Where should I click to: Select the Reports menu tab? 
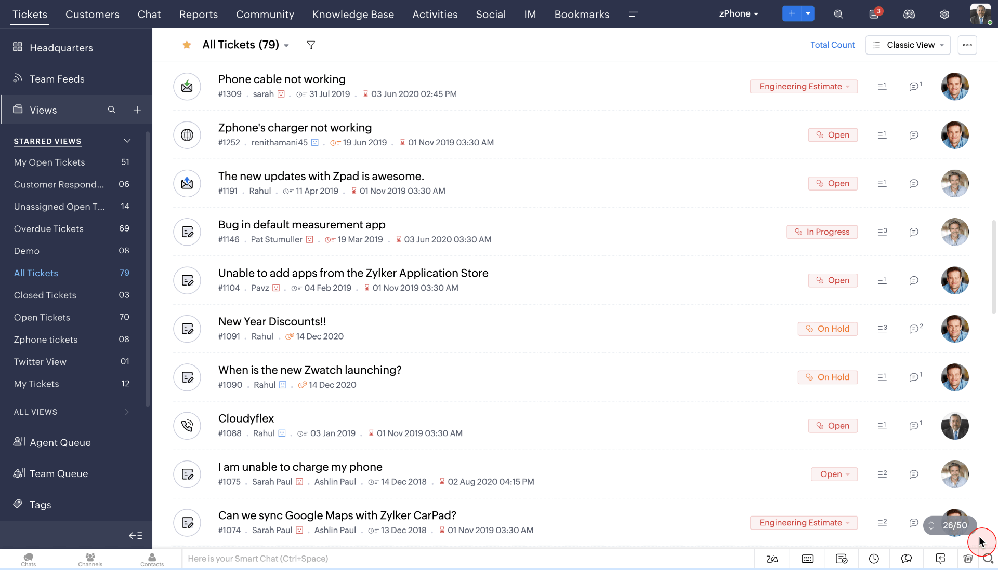[198, 13]
